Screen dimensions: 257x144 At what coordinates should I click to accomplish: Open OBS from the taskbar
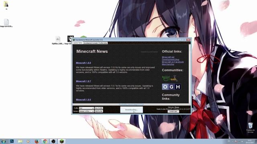(53, 141)
